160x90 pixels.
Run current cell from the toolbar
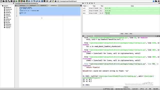click(x=19, y=1)
